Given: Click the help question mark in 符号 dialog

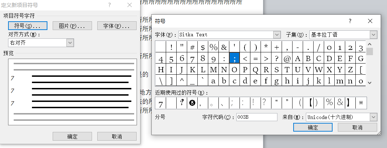Looking at the screenshot, I should click(x=350, y=21).
